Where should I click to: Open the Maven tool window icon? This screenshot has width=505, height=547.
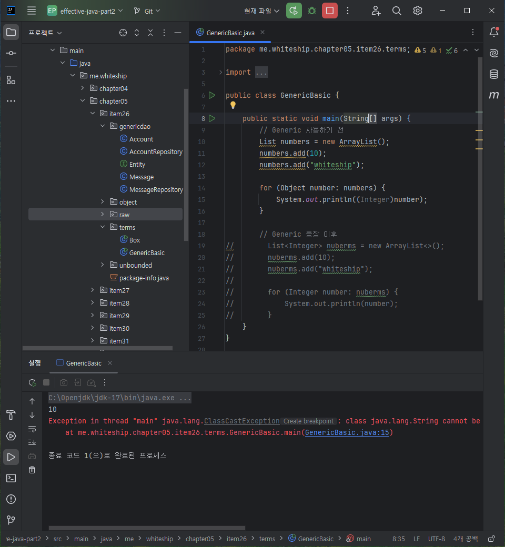493,95
